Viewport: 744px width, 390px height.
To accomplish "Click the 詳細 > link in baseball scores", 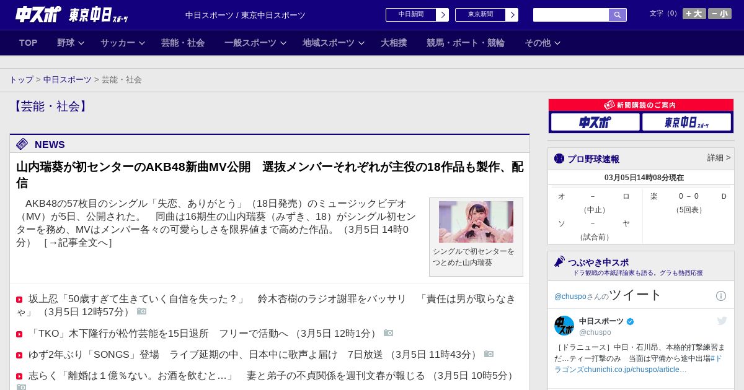I will coord(719,158).
